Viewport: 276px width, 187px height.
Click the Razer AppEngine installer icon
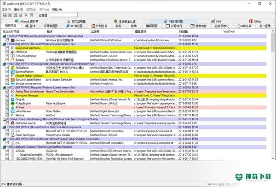pos(12,135)
